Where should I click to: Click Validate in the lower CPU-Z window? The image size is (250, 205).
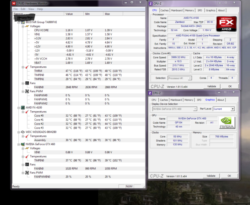211,176
